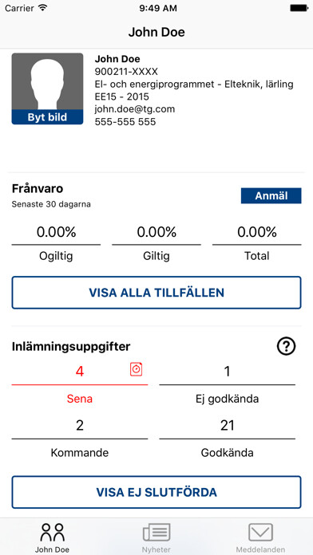The image size is (313, 555).
Task: Tap the phone number 555-555 555
Action: pos(125,121)
